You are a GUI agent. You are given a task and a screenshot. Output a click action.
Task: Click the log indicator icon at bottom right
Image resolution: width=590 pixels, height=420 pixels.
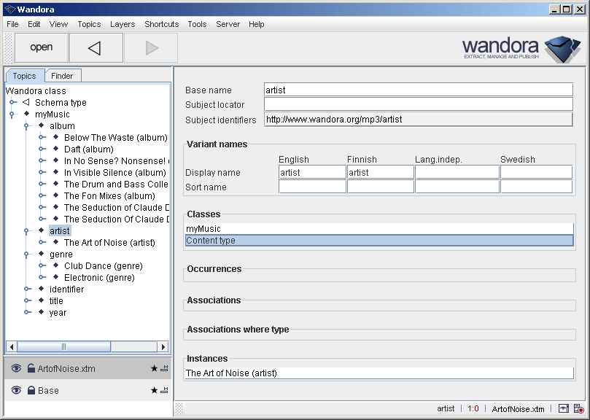pos(579,409)
